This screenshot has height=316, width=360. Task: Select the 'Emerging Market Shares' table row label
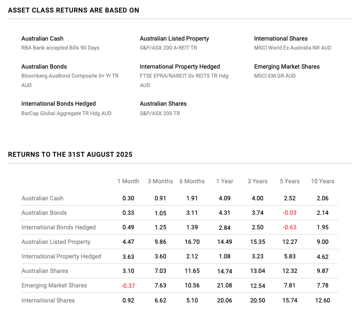[54, 285]
